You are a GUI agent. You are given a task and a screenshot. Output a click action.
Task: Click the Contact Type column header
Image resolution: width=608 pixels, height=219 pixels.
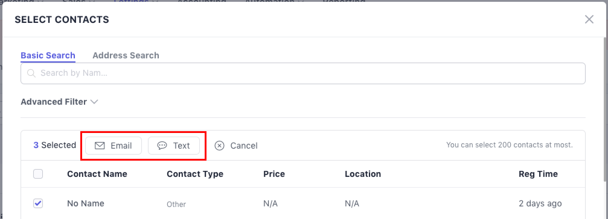(195, 174)
